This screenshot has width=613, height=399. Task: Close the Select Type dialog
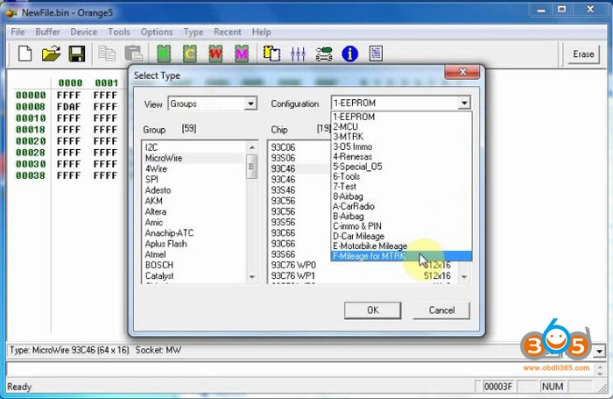462,72
